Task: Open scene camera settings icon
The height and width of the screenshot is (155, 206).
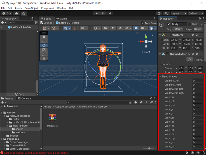Action: [142, 28]
